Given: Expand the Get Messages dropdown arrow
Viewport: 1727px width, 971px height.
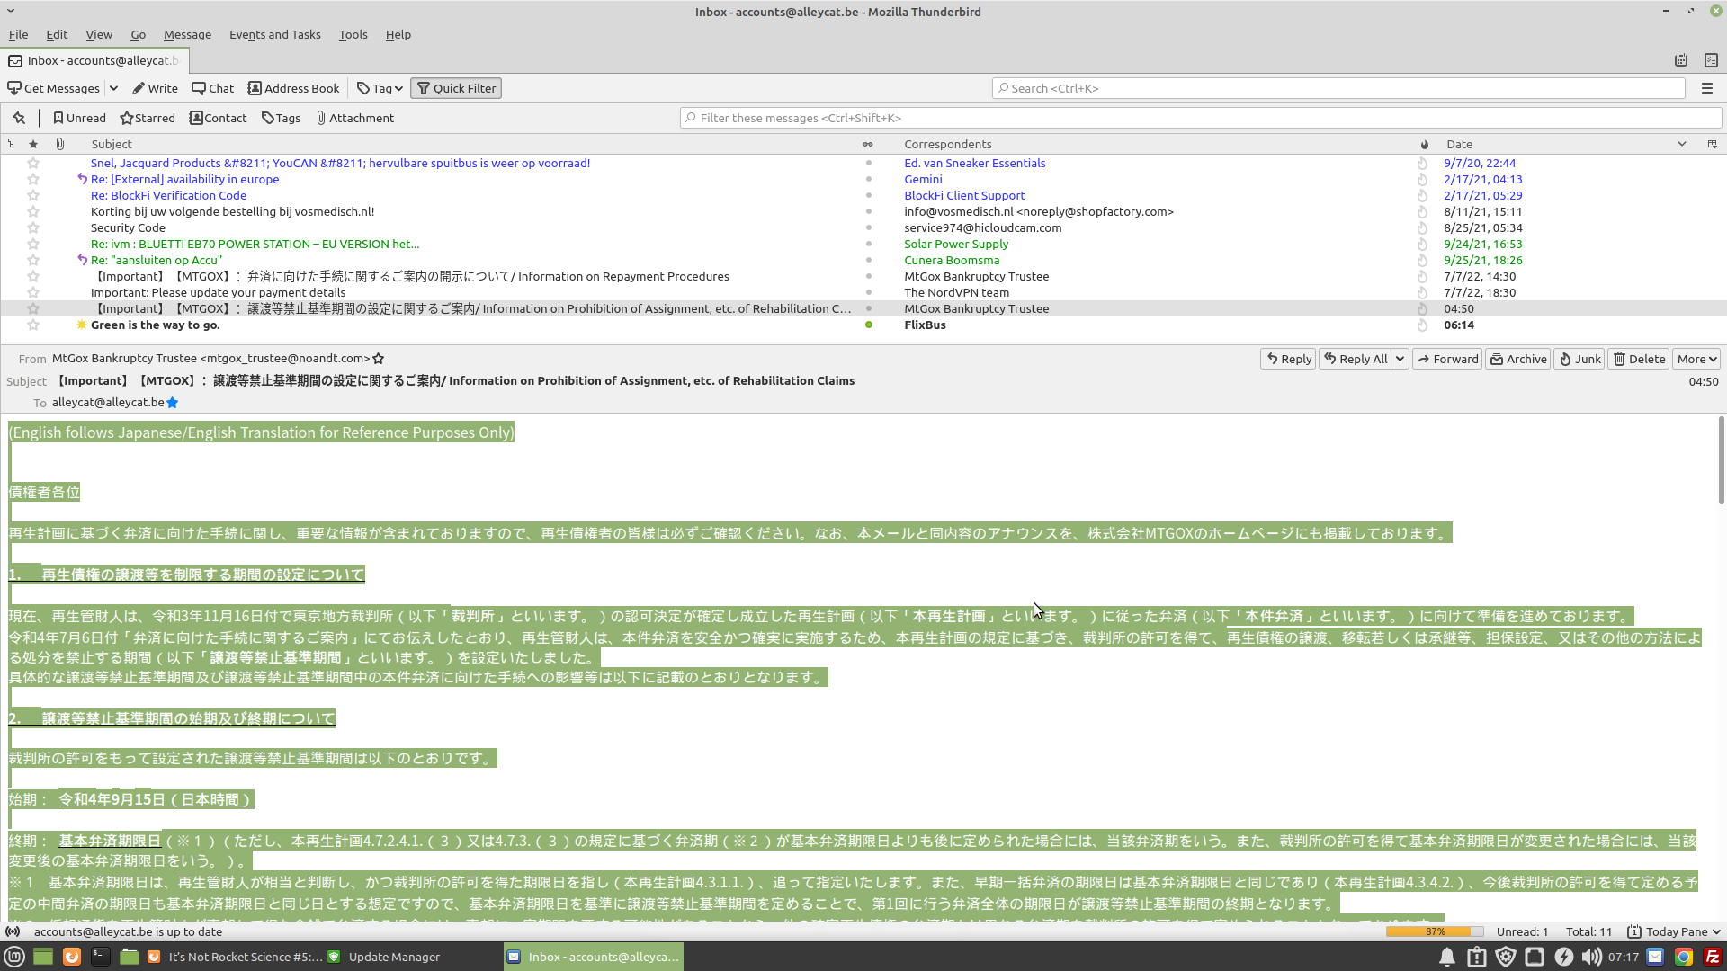Looking at the screenshot, I should (x=113, y=88).
